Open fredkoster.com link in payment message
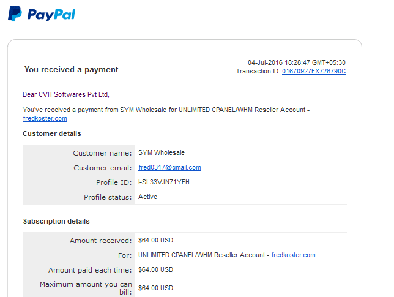This screenshot has height=297, width=394. click(45, 118)
